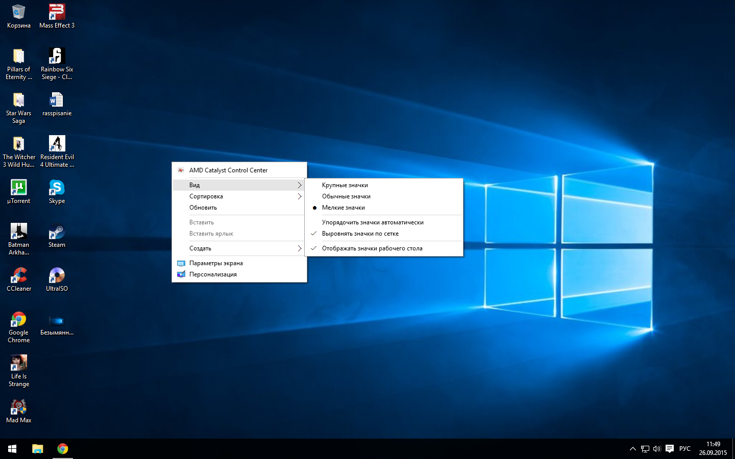Select the Star Wars Saga folder icon

(x=19, y=108)
